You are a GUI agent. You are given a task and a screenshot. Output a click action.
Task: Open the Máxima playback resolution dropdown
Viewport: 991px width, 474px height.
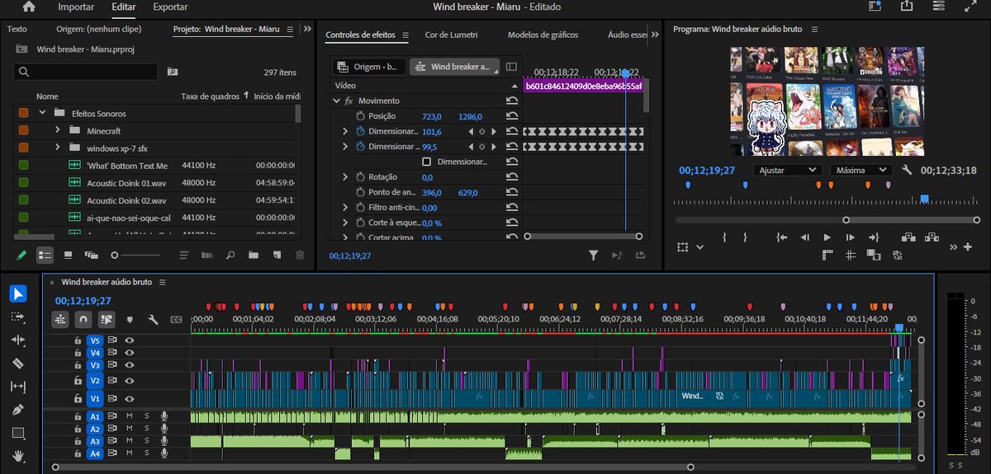tap(861, 170)
